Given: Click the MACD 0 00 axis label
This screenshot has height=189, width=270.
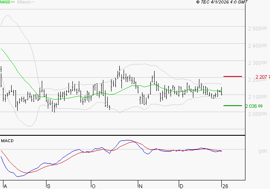Looking at the screenshot, I should (263, 151).
